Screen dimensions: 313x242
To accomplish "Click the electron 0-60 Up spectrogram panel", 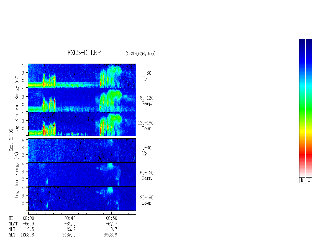I will point(82,76).
